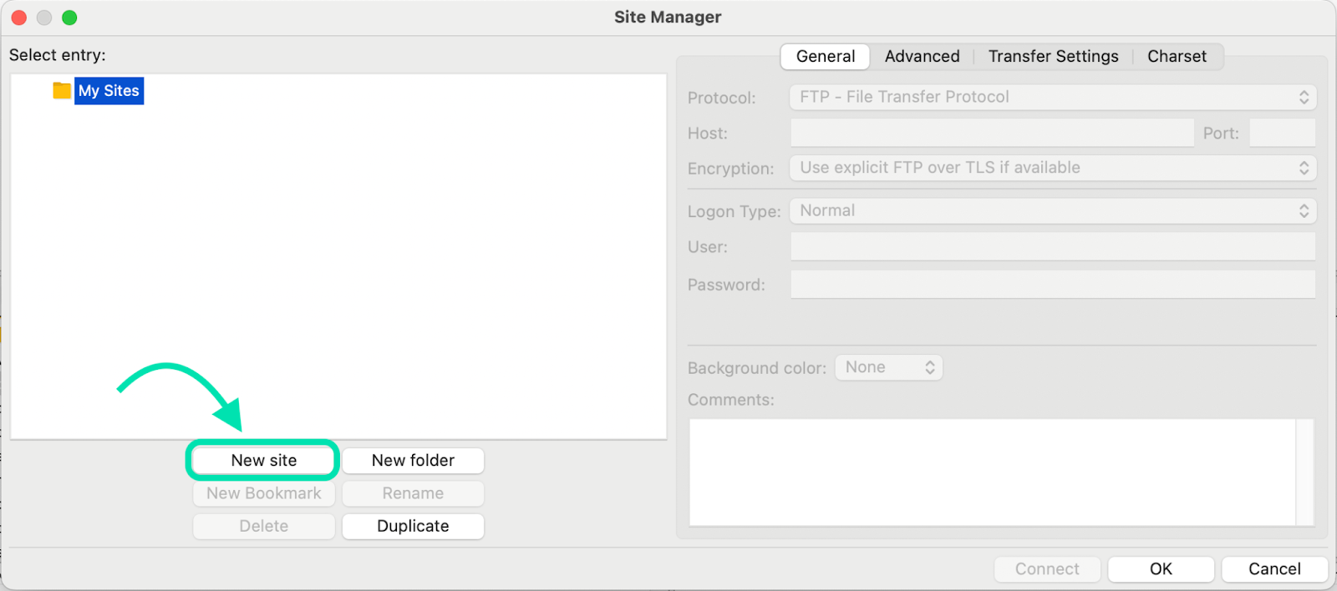This screenshot has width=1337, height=591.
Task: Close the Site Manager window with the red button
Action: tap(19, 18)
